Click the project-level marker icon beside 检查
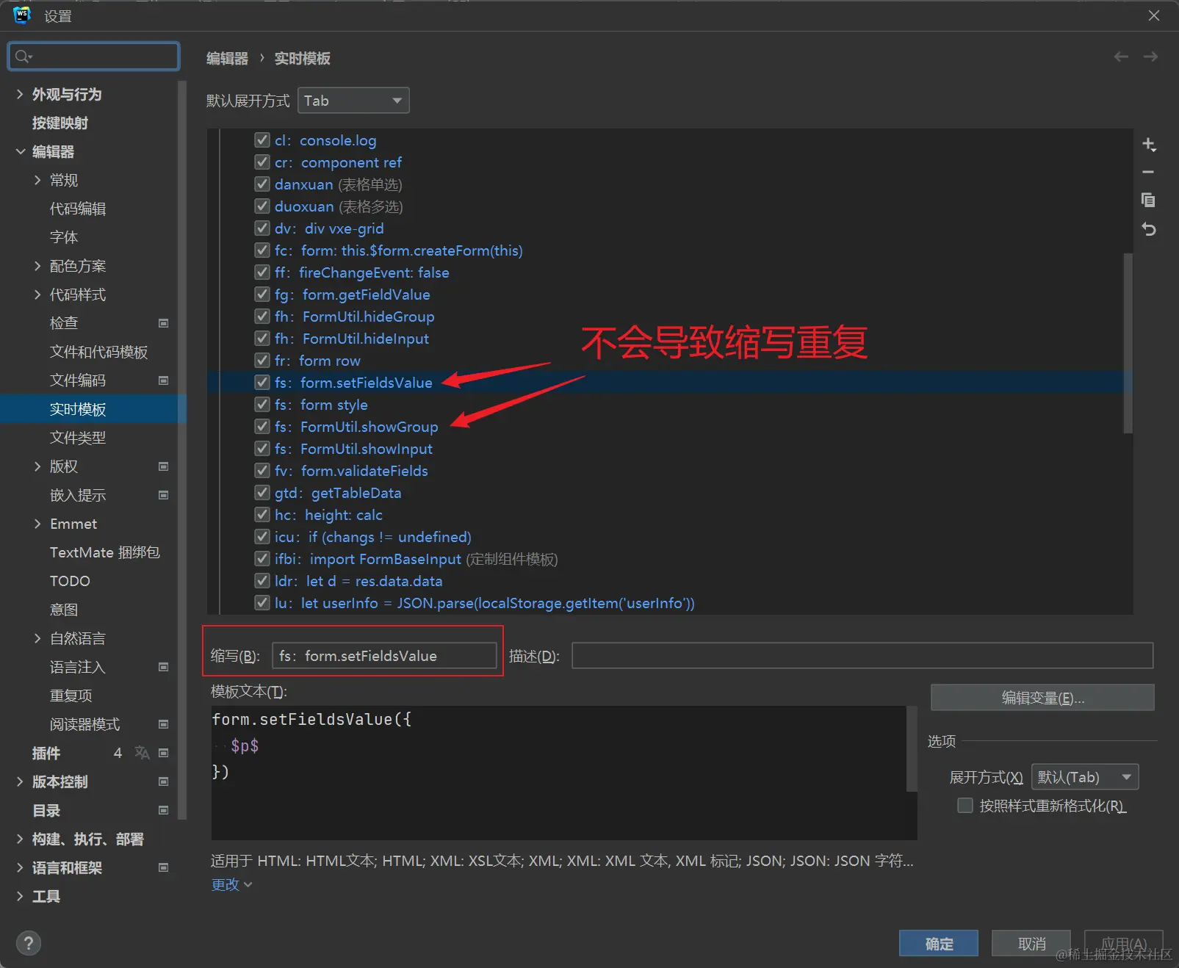The width and height of the screenshot is (1179, 968). click(164, 323)
